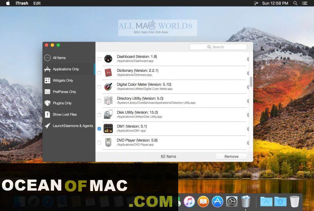This screenshot has width=314, height=211.
Task: Click Disk Utility (Version: 15.0) text
Action: tap(137, 112)
